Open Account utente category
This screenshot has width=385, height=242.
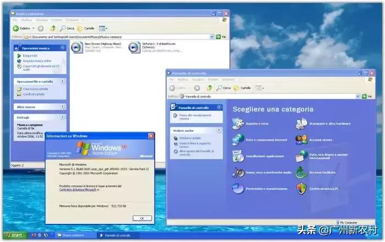[314, 140]
